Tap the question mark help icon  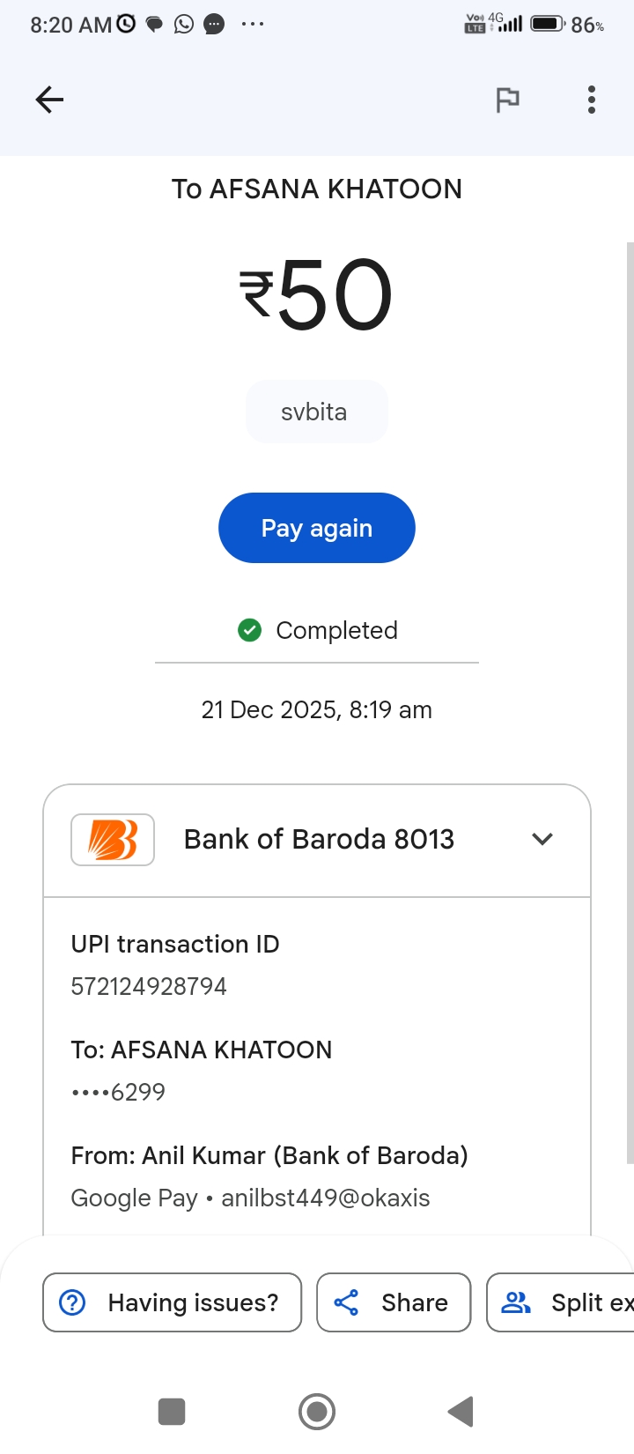point(72,1302)
